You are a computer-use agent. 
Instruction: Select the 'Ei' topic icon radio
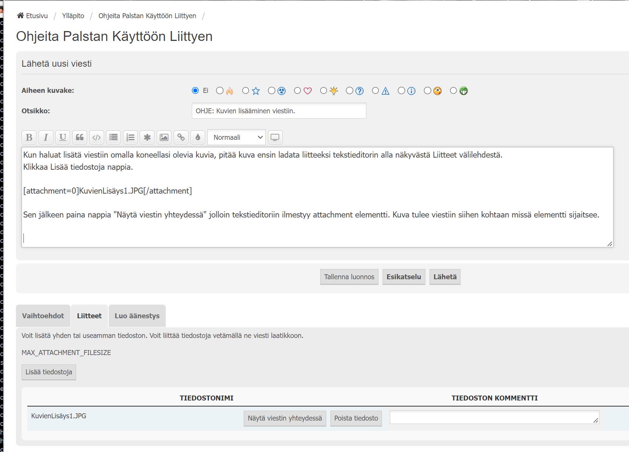click(x=195, y=91)
